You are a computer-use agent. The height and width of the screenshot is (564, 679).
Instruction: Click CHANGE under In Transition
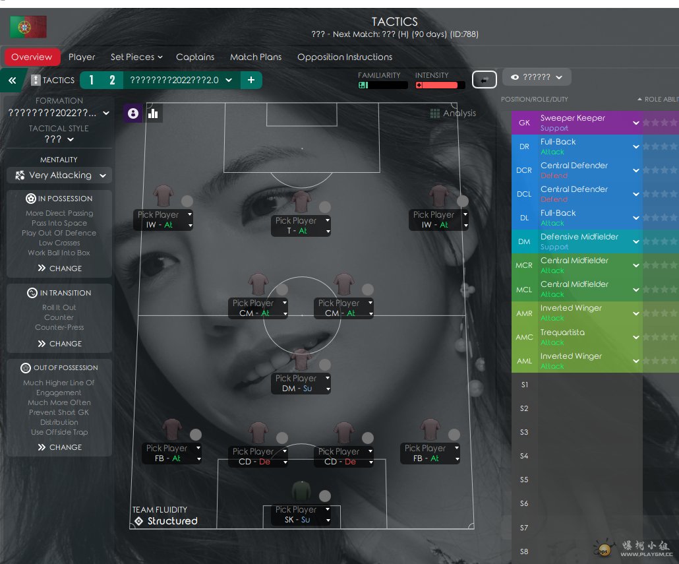pos(60,344)
